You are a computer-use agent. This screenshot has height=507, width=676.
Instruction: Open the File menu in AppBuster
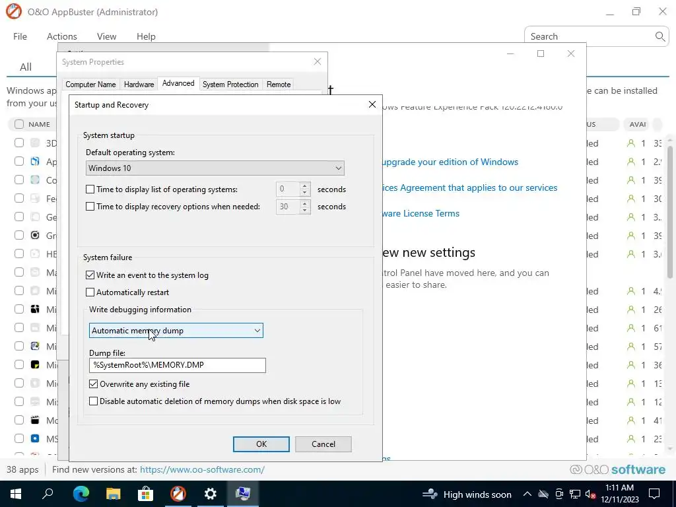20,37
